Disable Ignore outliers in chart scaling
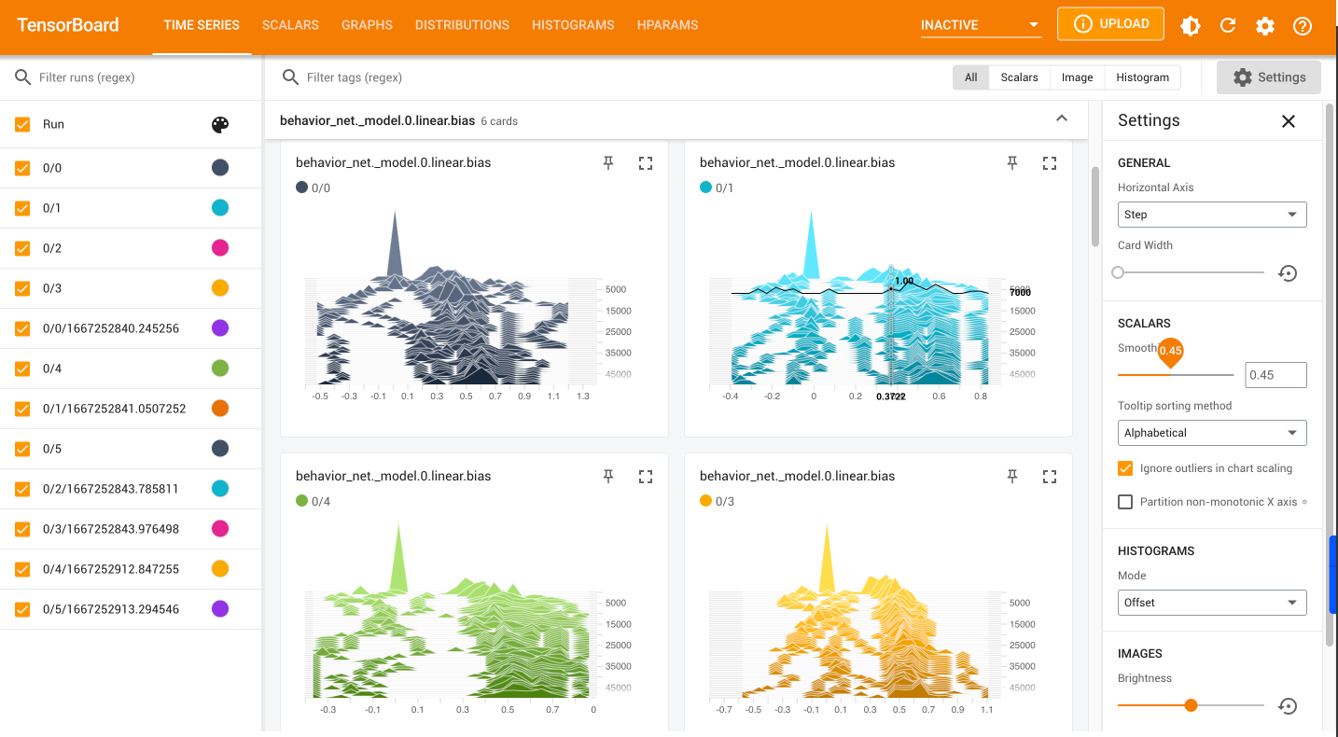This screenshot has width=1338, height=737. click(x=1125, y=468)
